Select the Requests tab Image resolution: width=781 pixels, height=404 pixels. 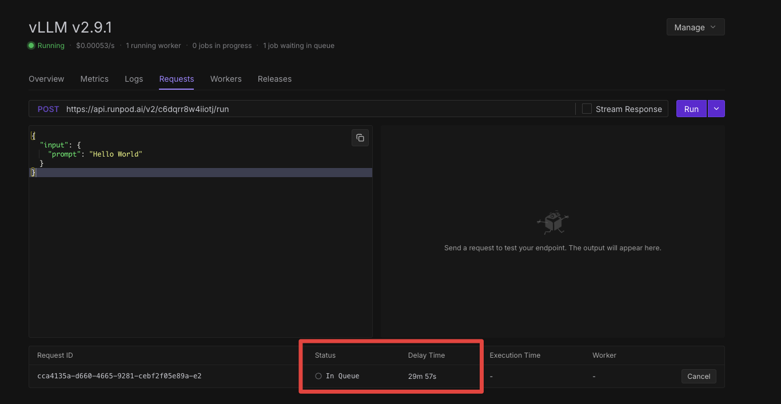[x=177, y=79]
